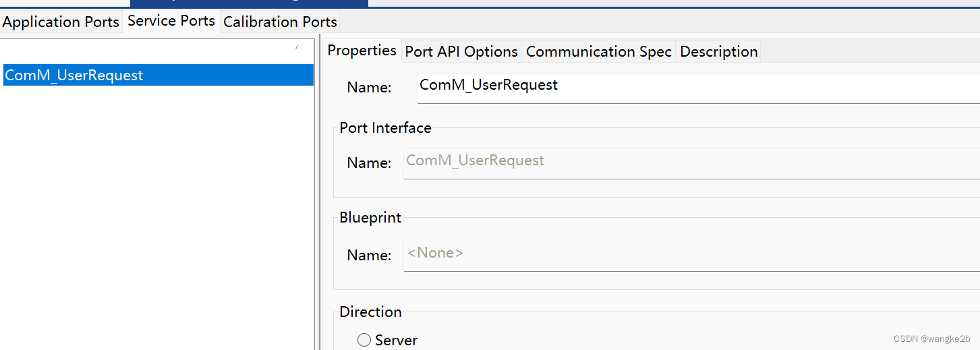Click the editable port Name field at top
This screenshot has height=350, width=980.
(x=695, y=88)
